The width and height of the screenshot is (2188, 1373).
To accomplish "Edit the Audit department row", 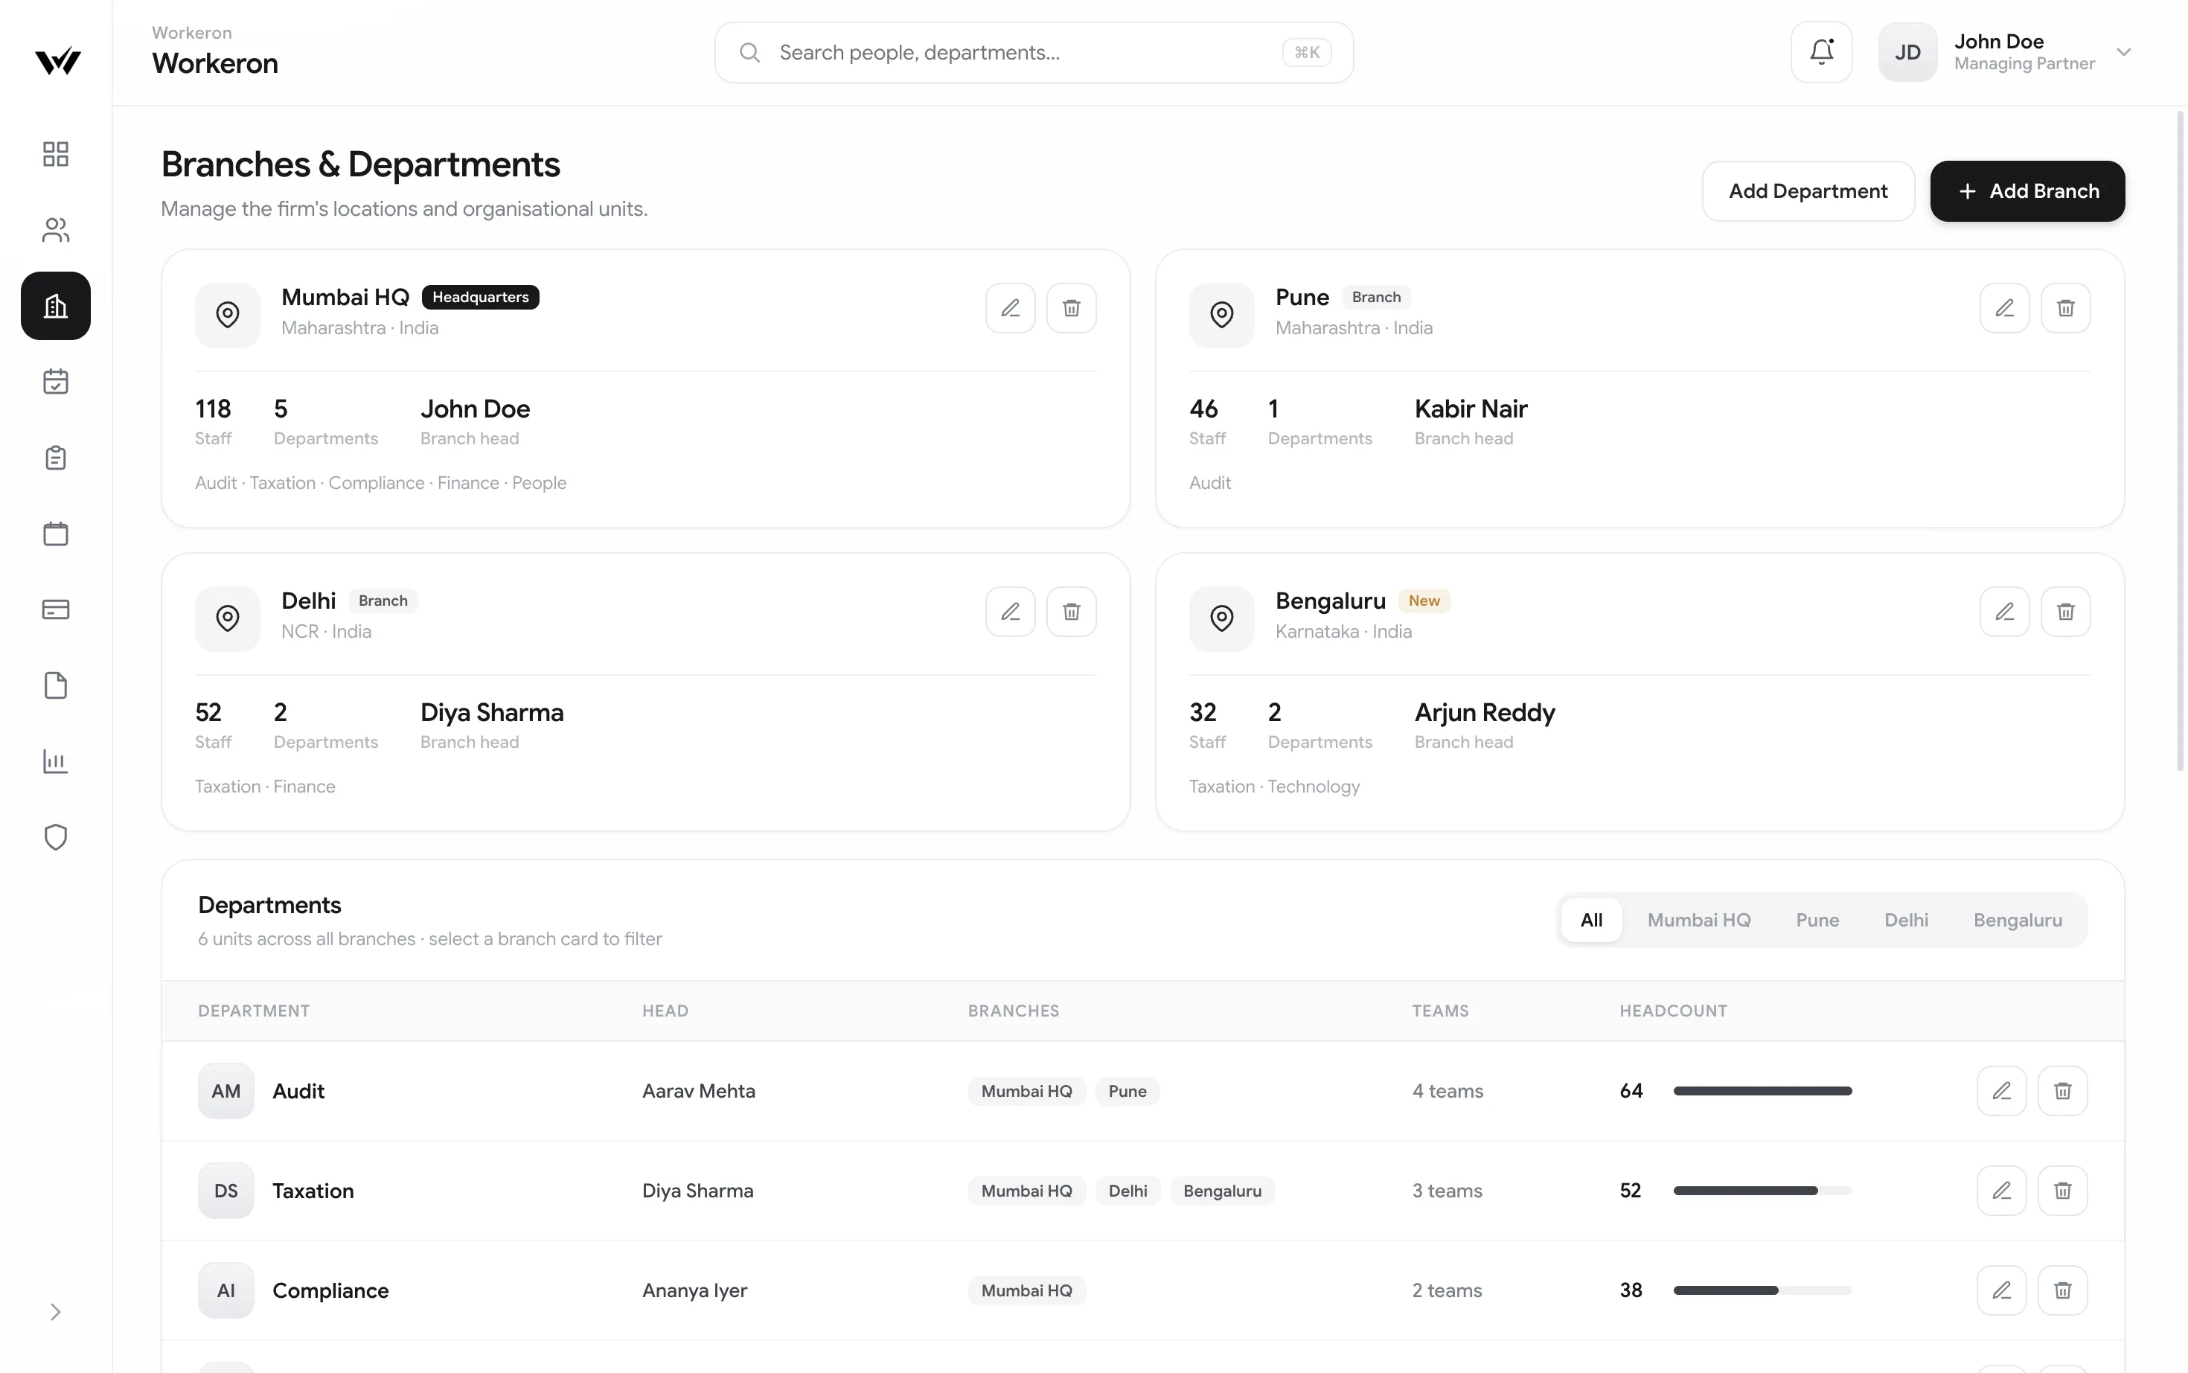I will coord(2001,1091).
